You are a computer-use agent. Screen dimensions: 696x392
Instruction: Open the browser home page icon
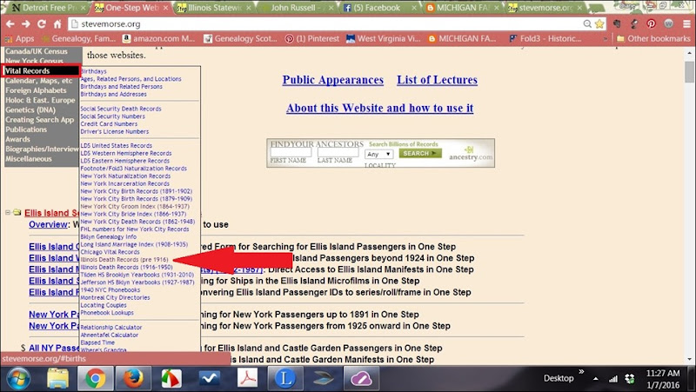pyautogui.click(x=57, y=24)
